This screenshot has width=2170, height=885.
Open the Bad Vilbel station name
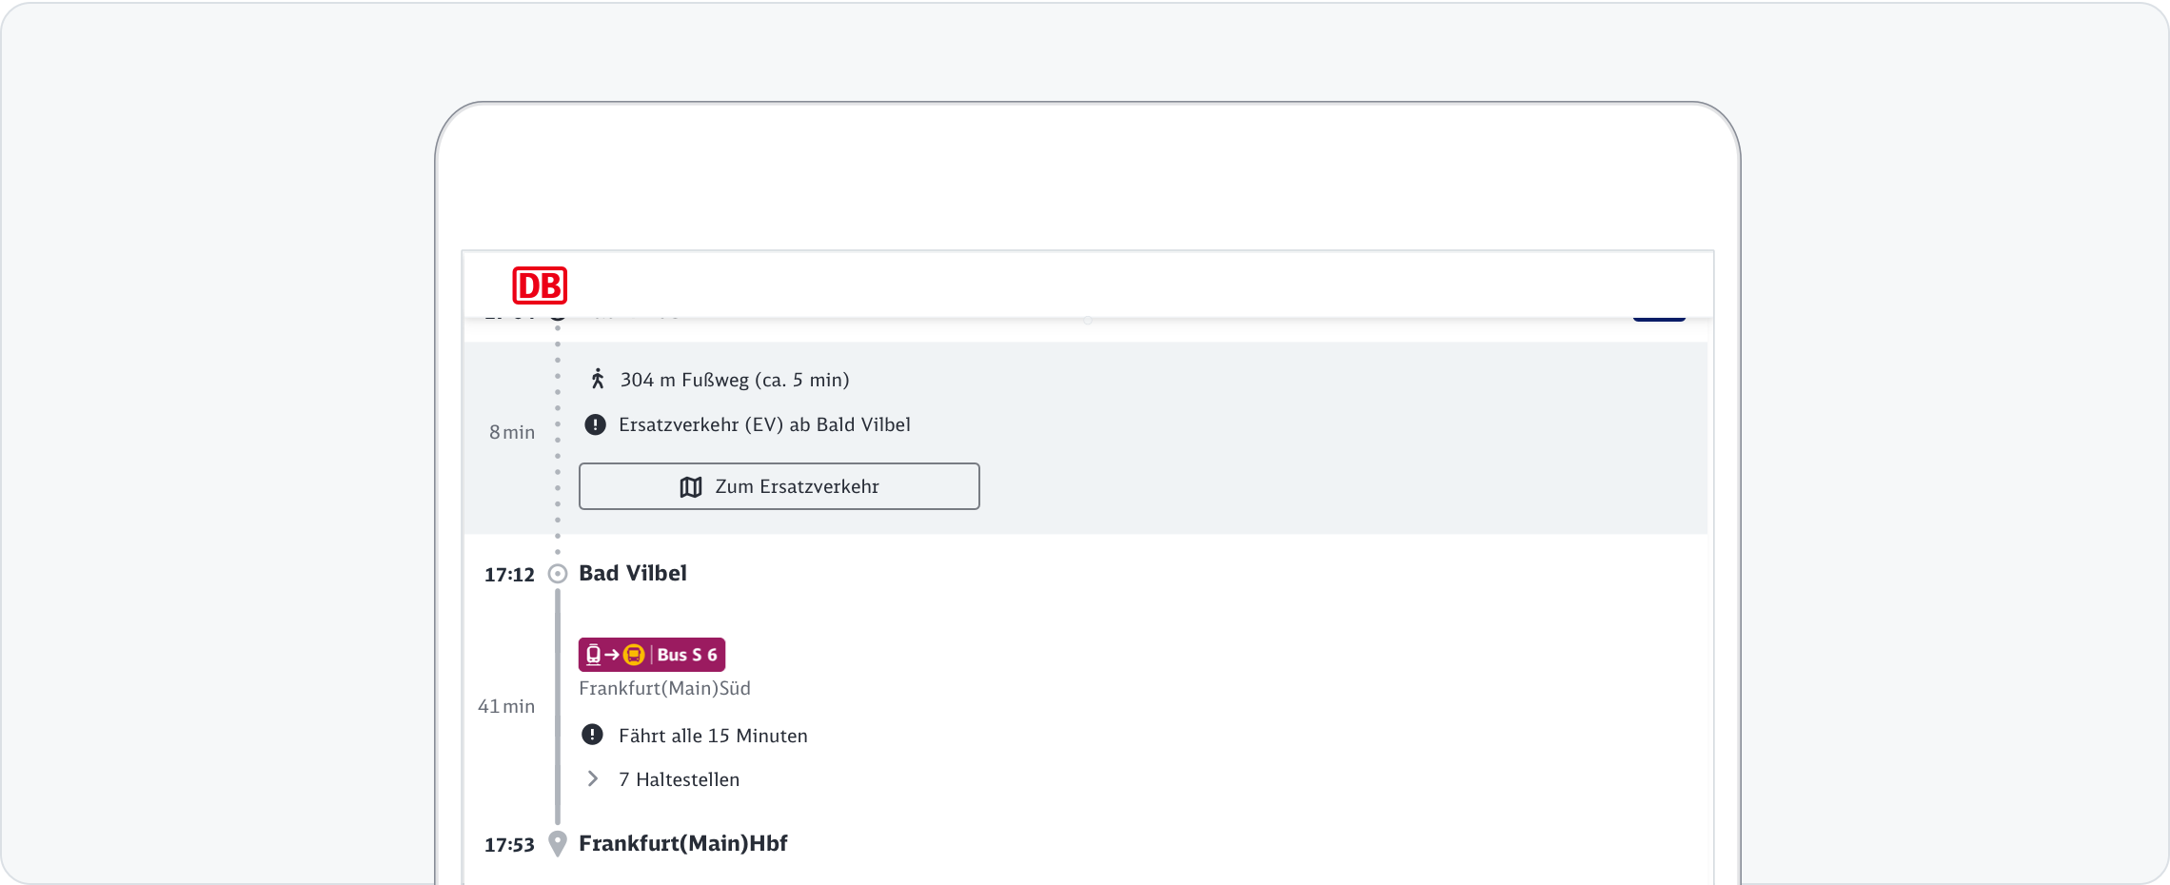tap(632, 573)
